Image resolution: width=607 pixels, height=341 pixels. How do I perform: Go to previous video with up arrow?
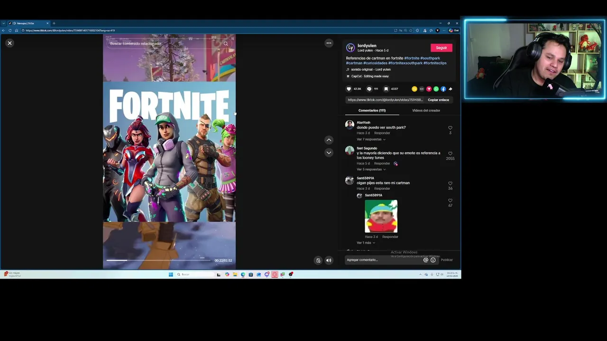[x=329, y=140]
